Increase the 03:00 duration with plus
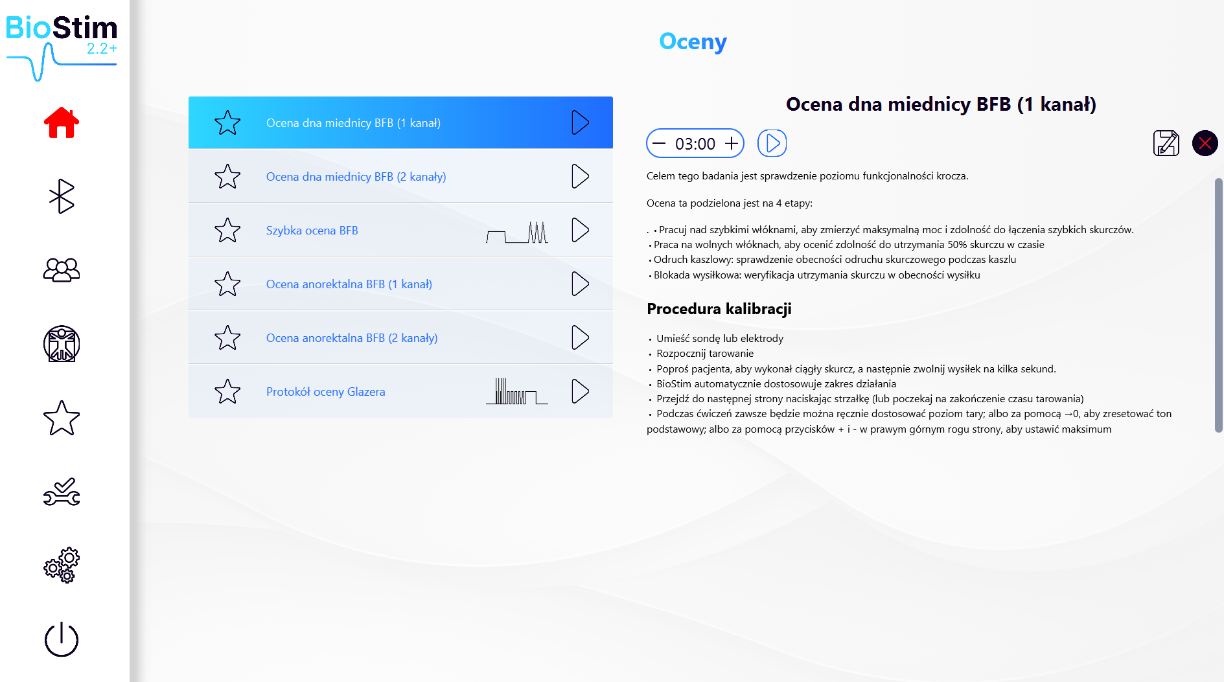Screen dimensions: 1224x682 click(732, 143)
